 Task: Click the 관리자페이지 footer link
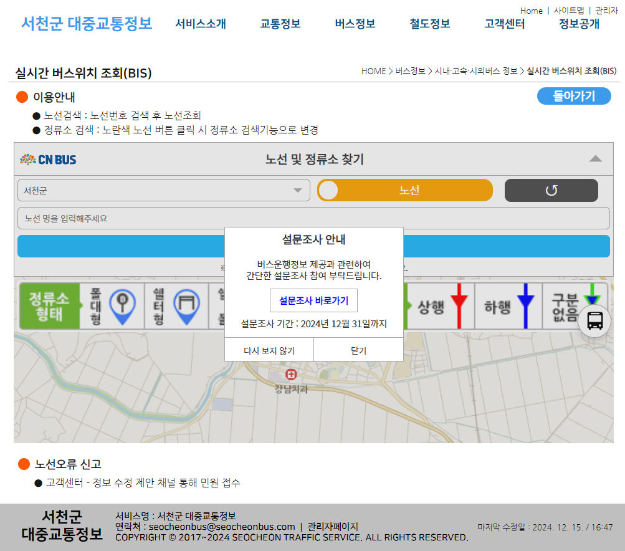[333, 527]
